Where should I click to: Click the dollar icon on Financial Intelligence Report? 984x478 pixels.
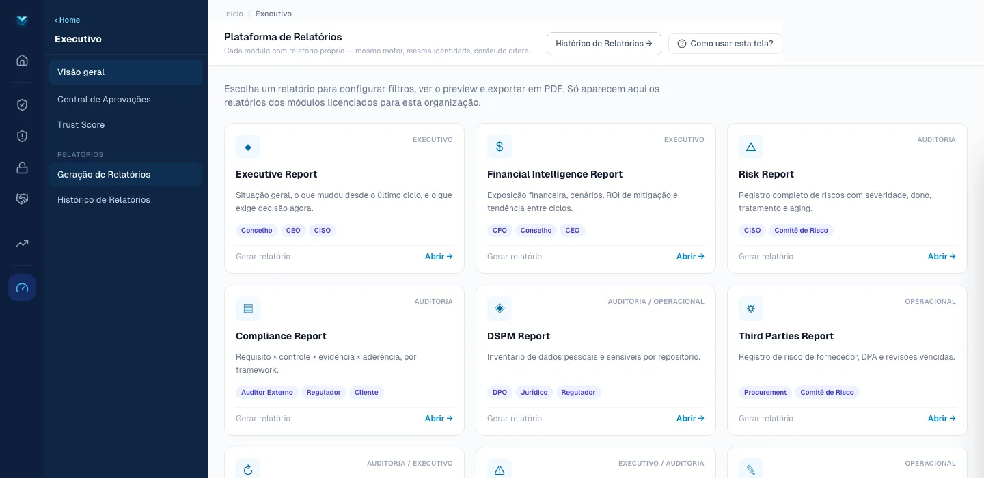500,147
